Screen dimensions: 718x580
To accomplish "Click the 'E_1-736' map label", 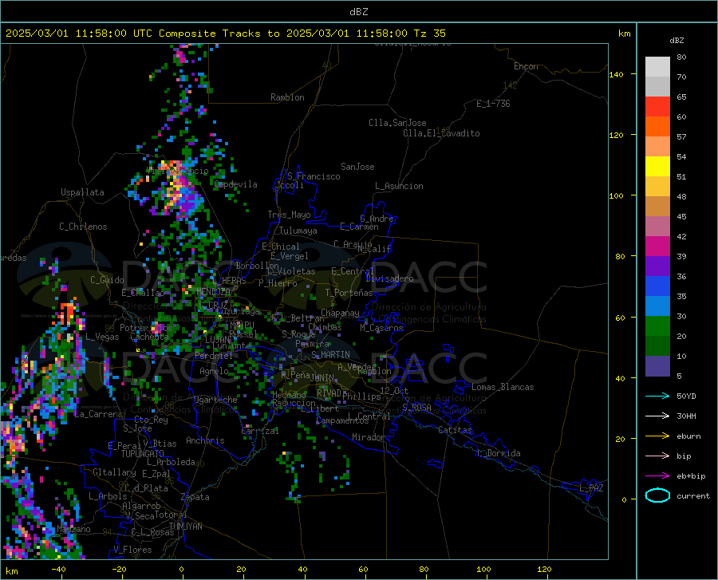I will tap(493, 104).
